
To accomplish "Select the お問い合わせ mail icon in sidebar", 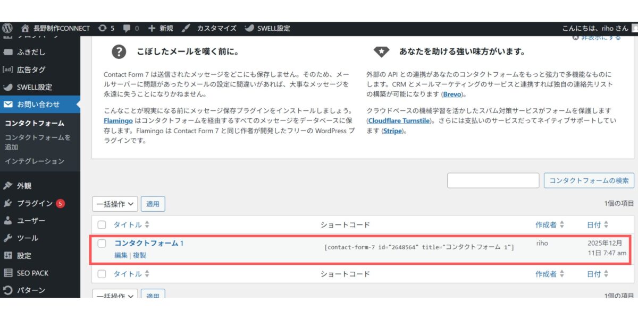I will pos(7,105).
